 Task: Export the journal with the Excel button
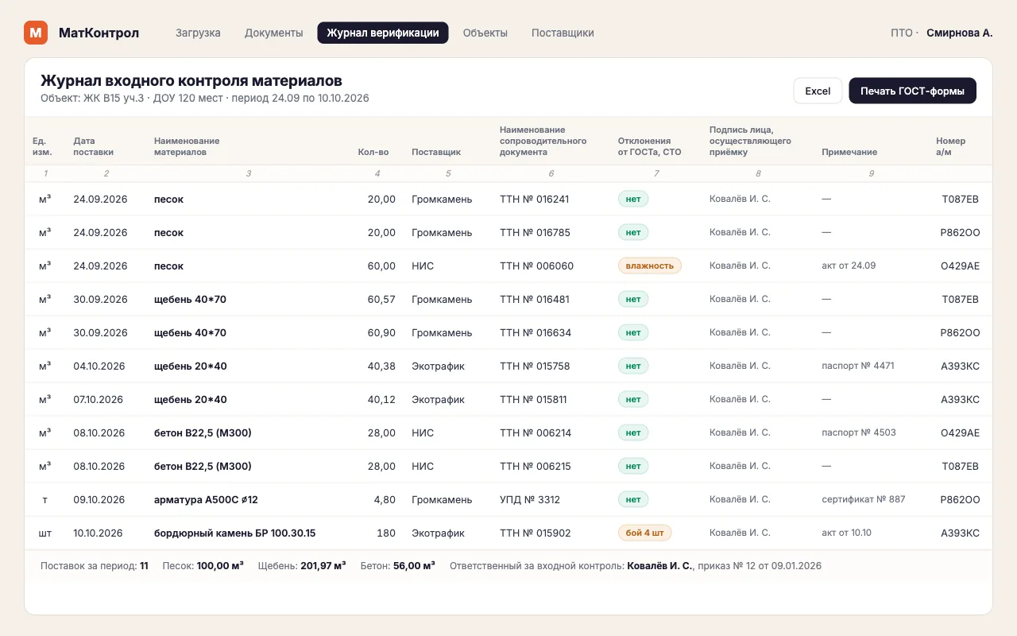click(818, 91)
